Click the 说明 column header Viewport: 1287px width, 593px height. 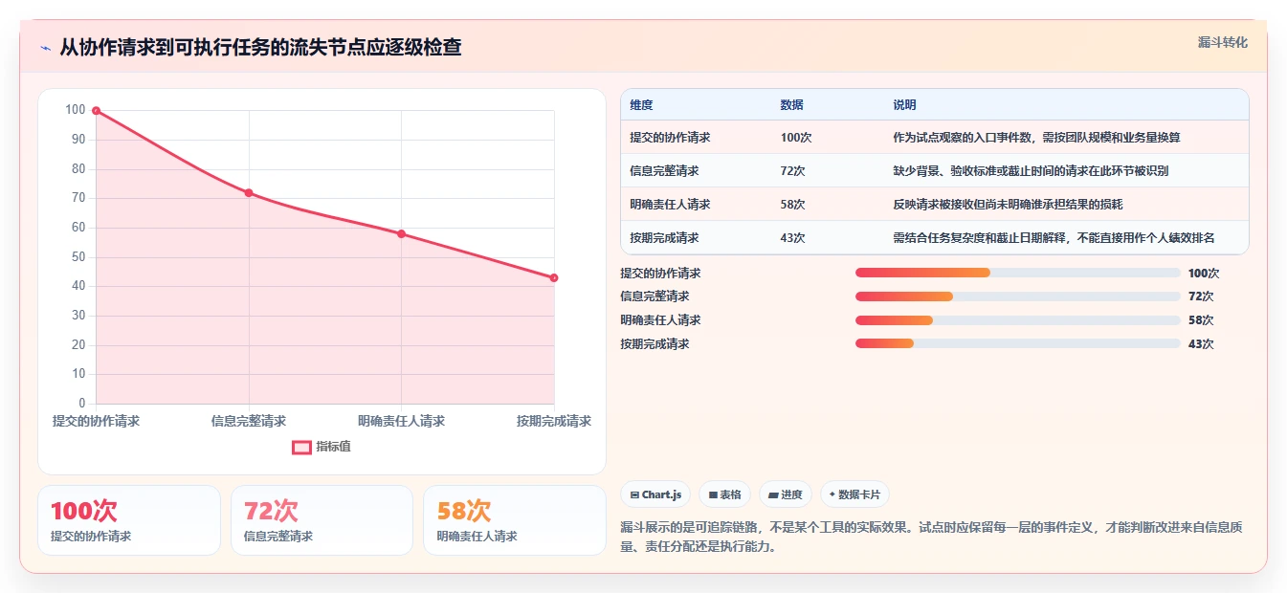point(904,105)
